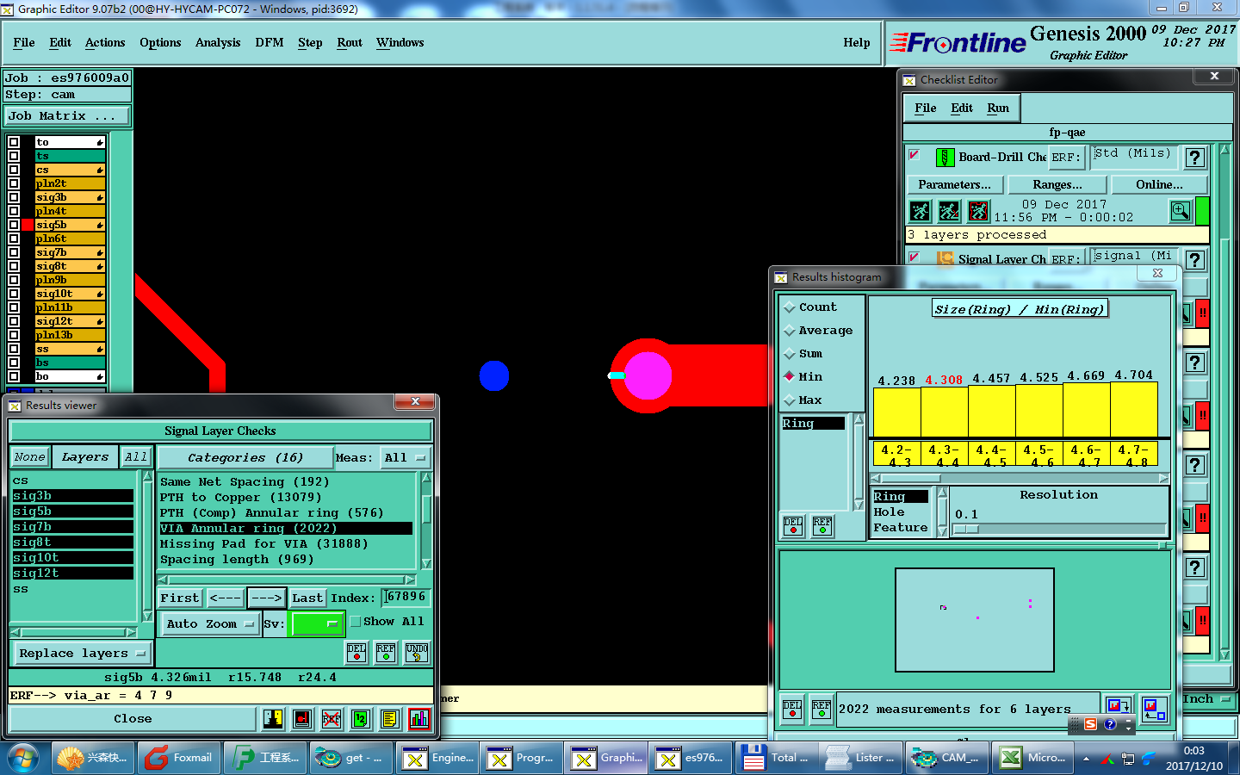The height and width of the screenshot is (775, 1240).
Task: Click the crossed-out REF icon in Results viewer
Action: tap(331, 718)
